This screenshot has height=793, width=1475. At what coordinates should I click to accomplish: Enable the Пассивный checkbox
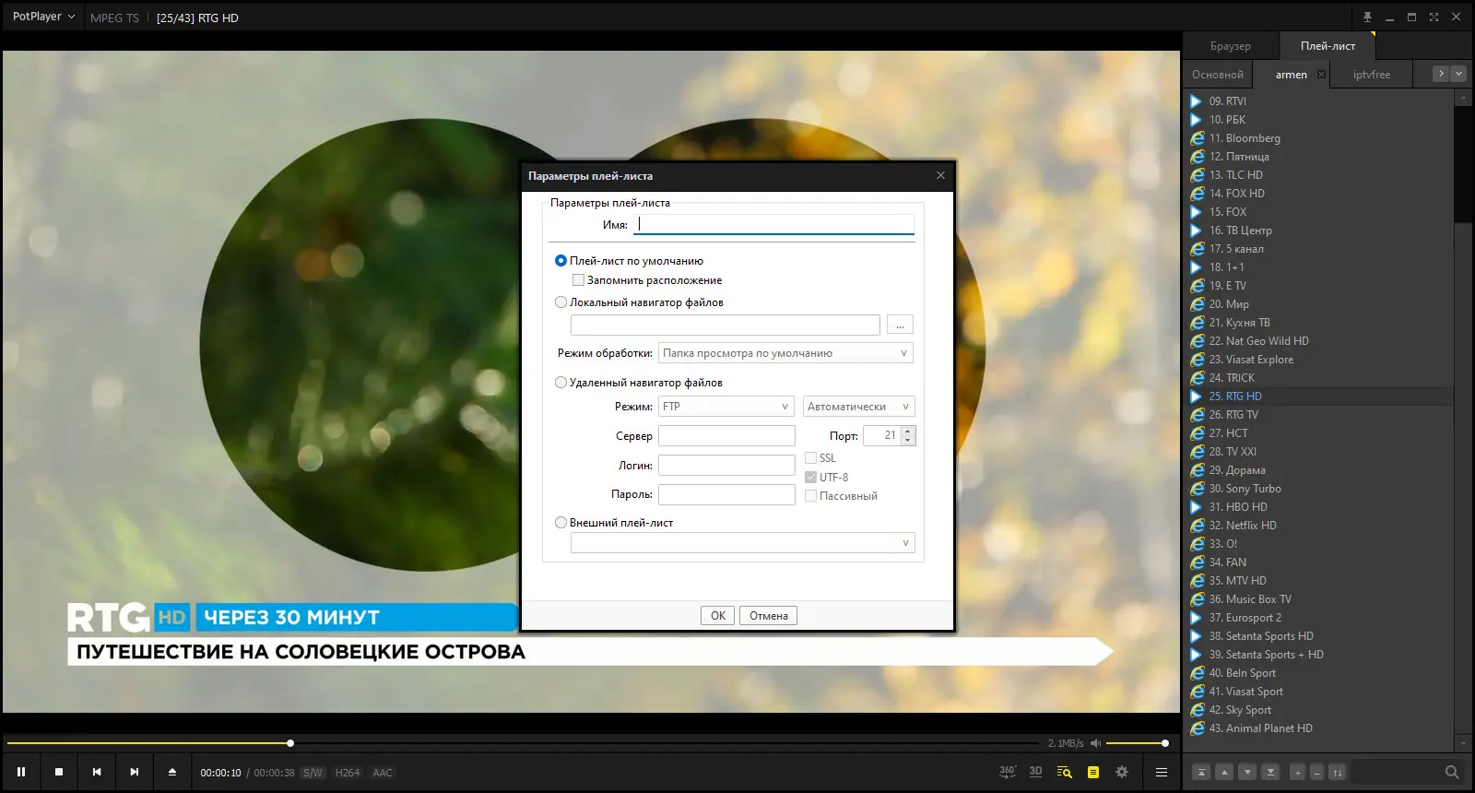point(810,496)
